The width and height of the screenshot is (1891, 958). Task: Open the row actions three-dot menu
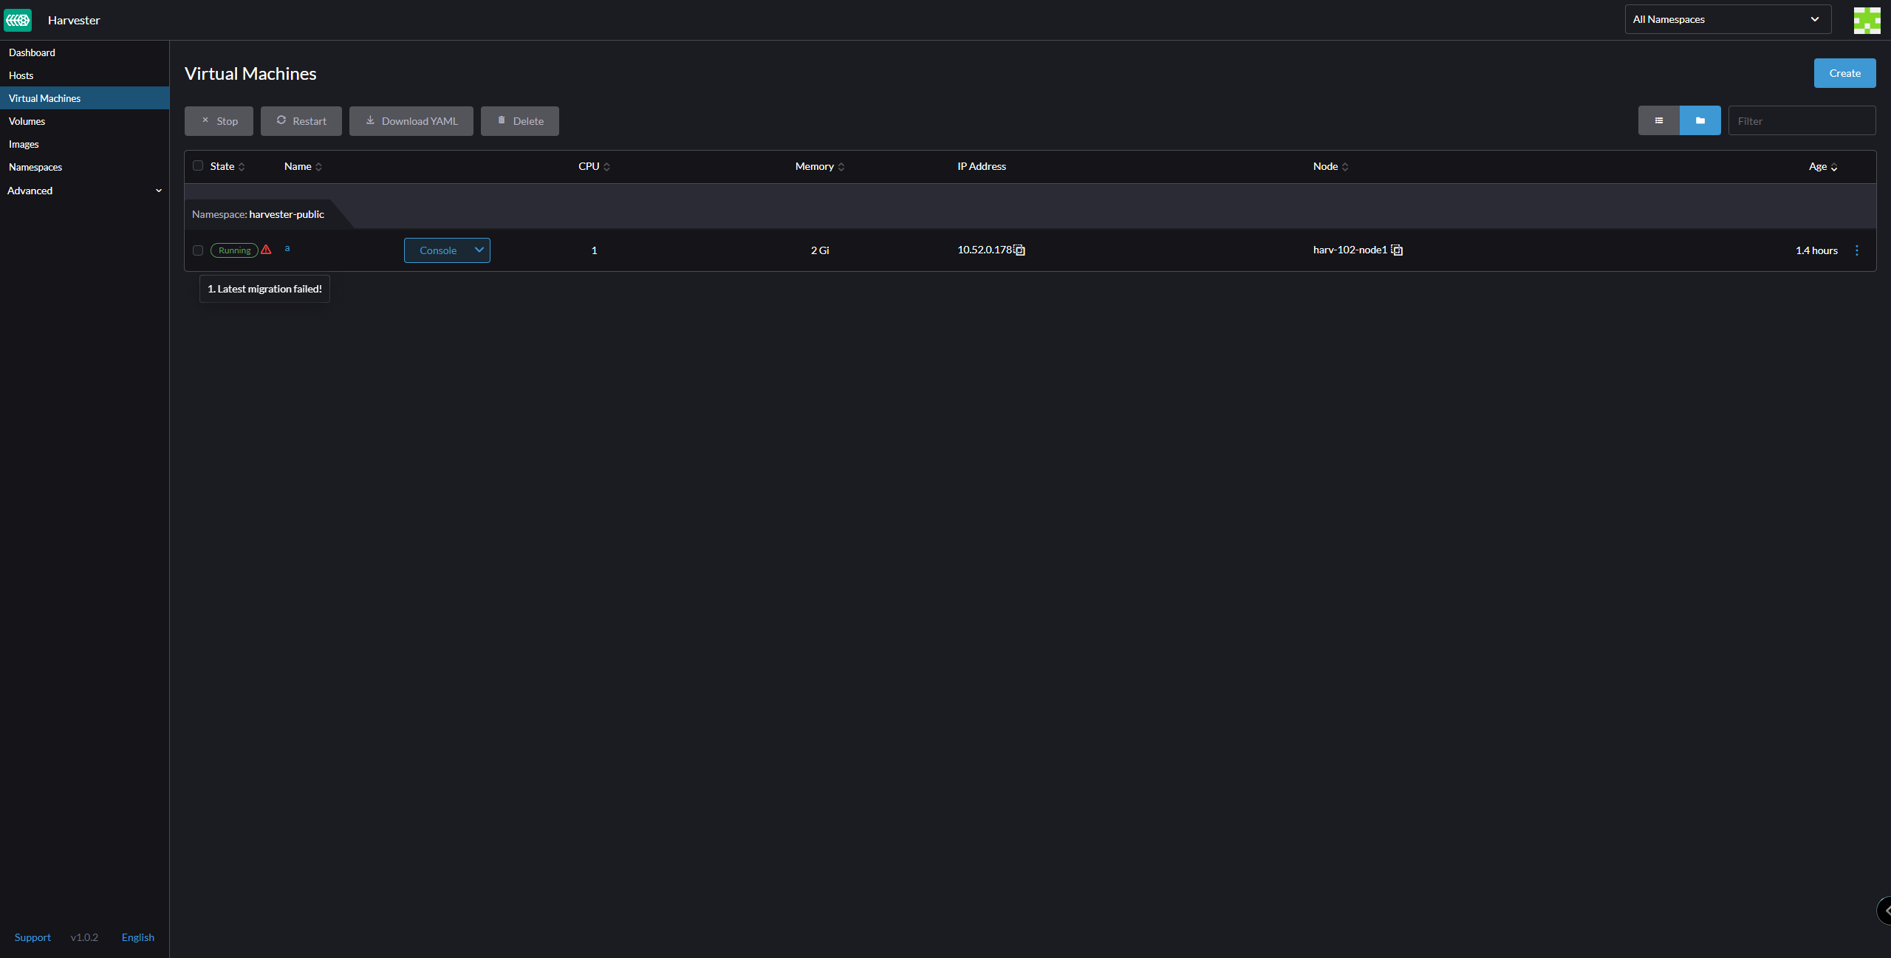pyautogui.click(x=1857, y=250)
